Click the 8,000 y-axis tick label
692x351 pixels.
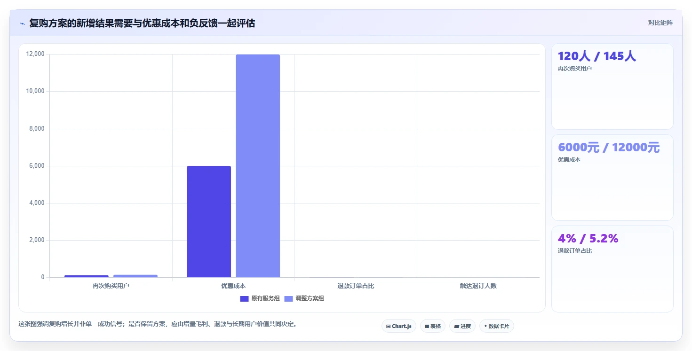37,129
